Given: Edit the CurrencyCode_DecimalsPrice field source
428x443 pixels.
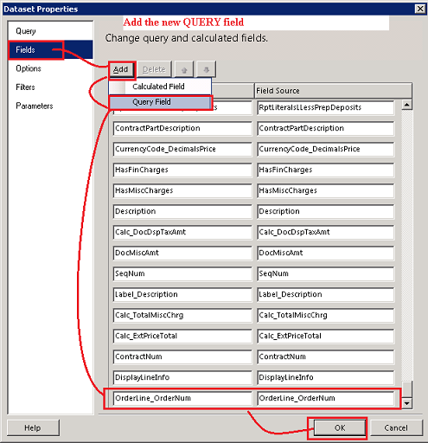Looking at the screenshot, I should (326, 149).
